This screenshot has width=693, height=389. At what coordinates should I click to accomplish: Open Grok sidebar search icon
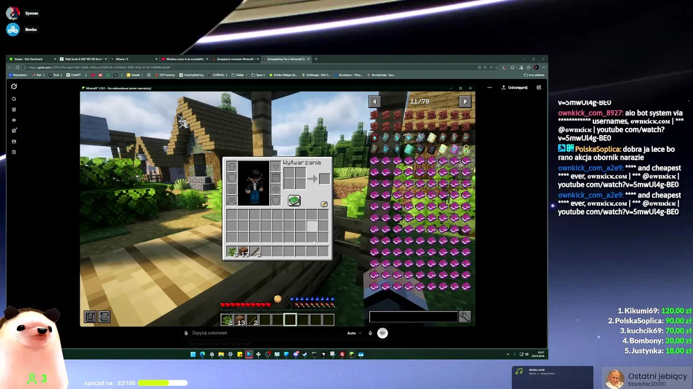click(14, 99)
